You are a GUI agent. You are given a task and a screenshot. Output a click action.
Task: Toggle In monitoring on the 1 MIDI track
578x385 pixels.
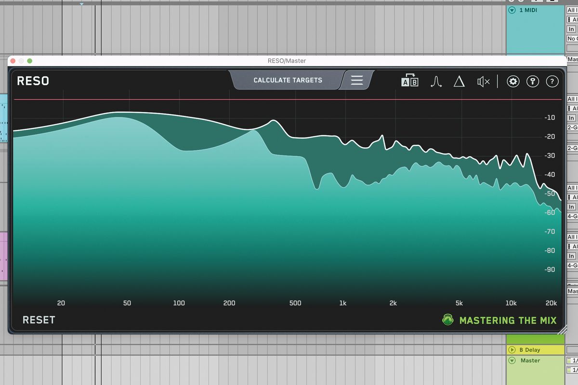(x=571, y=29)
